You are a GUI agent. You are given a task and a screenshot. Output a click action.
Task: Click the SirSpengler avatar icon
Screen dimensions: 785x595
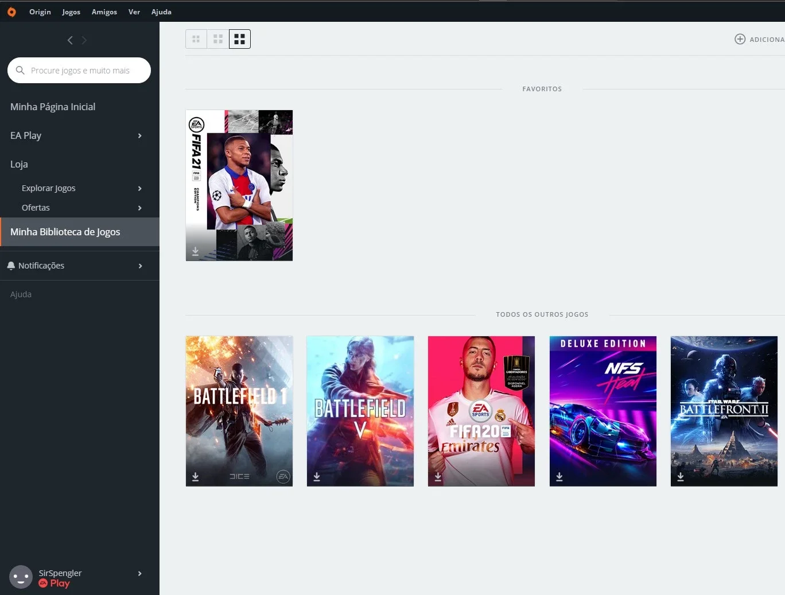coord(21,577)
